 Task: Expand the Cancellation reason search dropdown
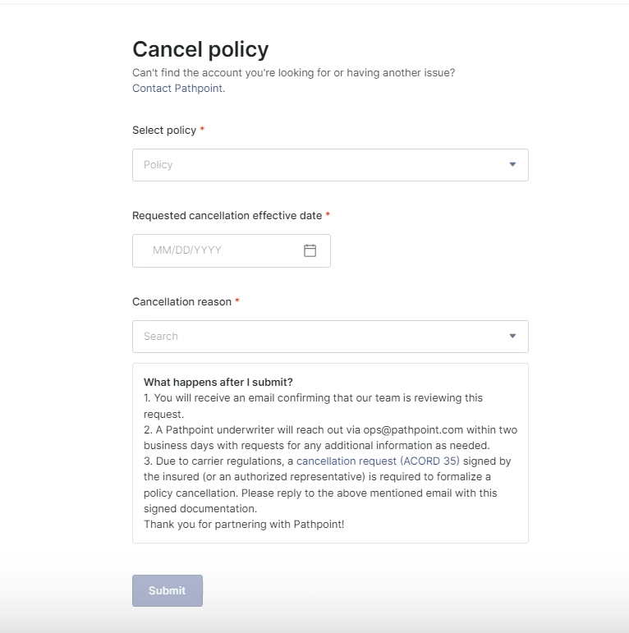point(320,336)
